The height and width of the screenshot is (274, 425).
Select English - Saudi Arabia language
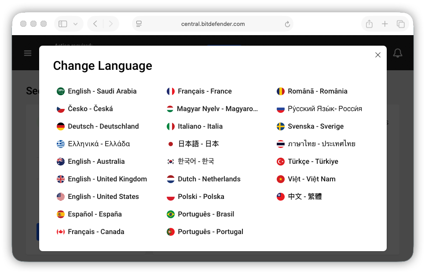96,91
